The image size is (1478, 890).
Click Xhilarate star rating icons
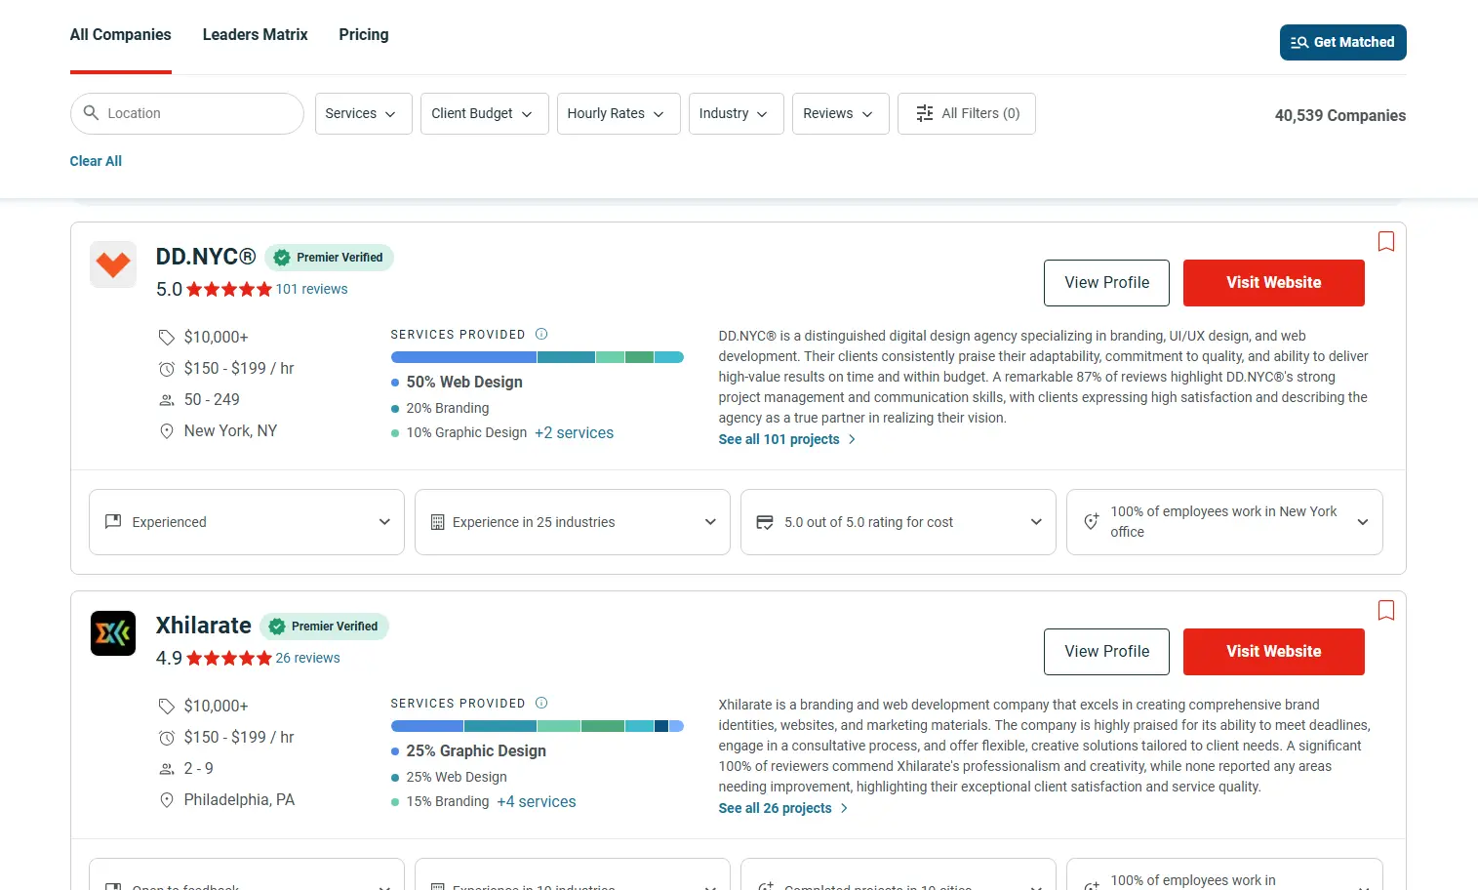[229, 658]
